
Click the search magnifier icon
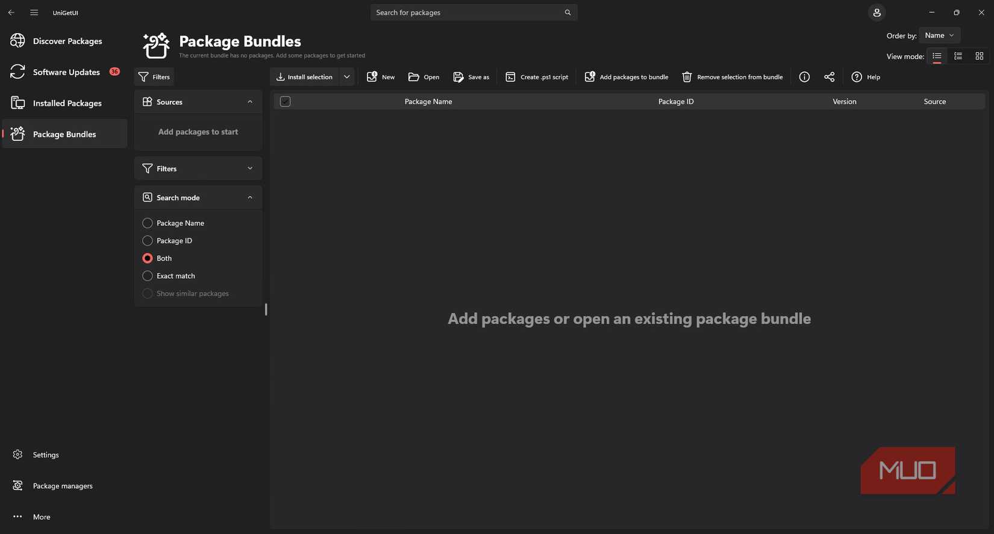(567, 12)
